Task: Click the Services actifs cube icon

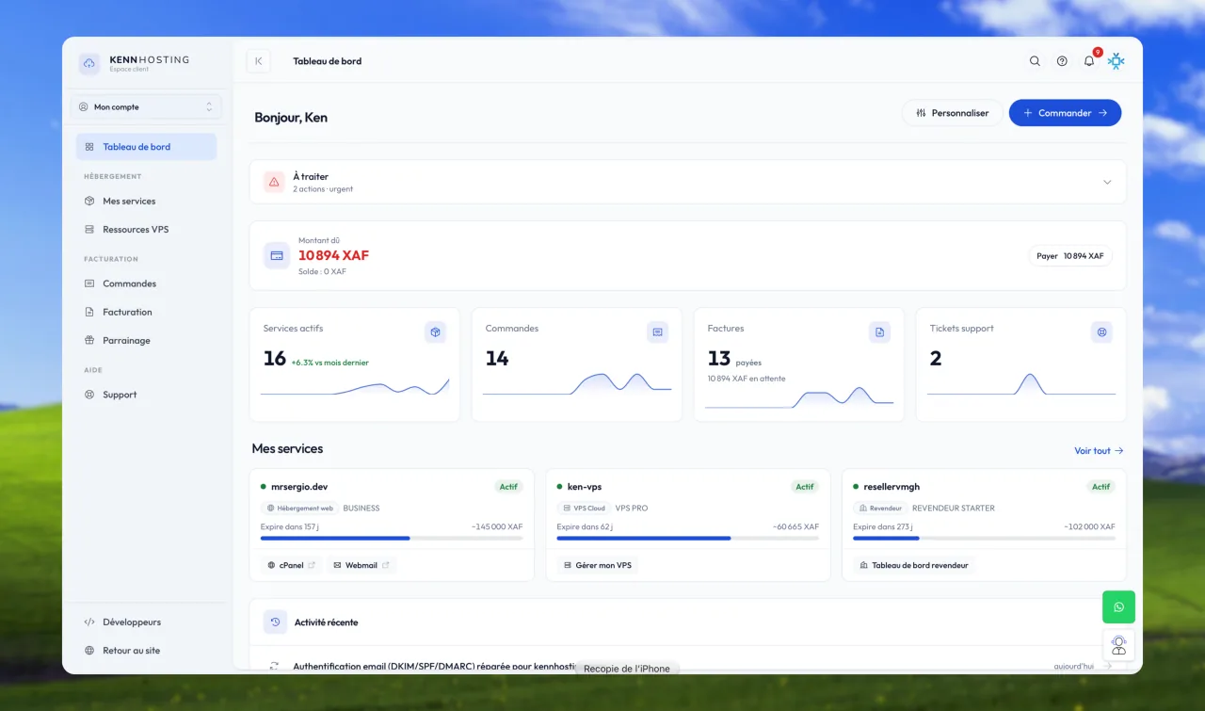Action: tap(435, 331)
